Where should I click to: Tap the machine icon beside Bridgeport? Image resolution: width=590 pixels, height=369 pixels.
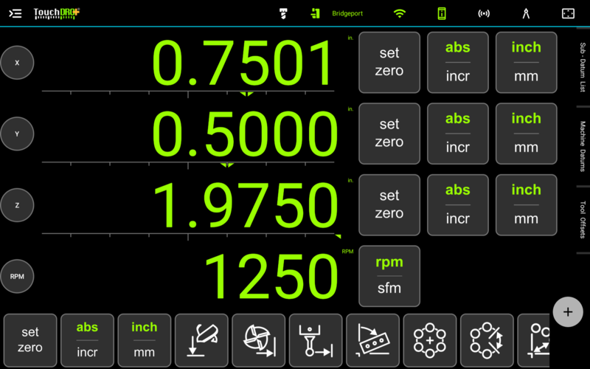point(316,13)
